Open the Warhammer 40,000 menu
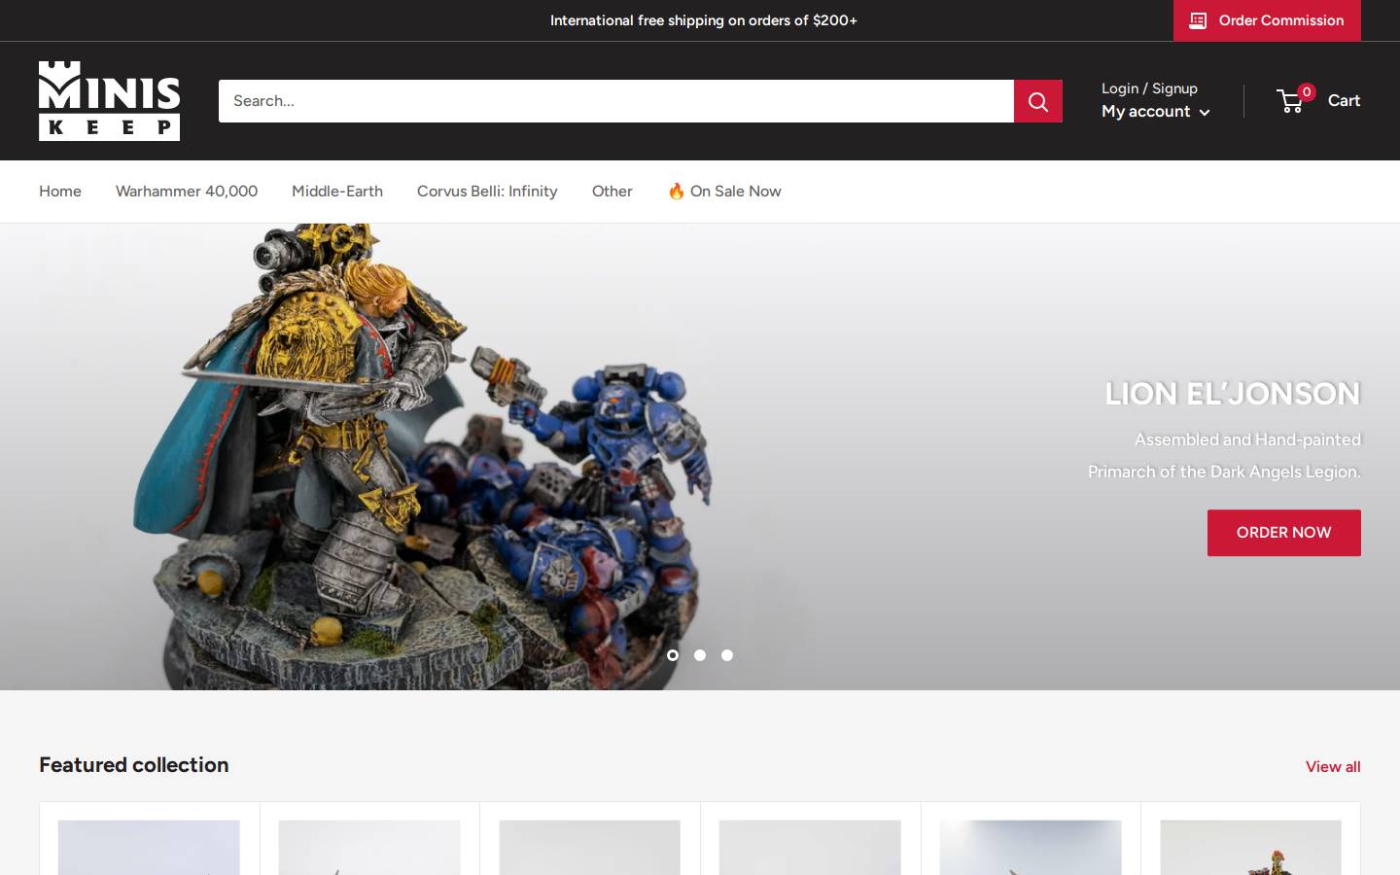 pos(187,192)
